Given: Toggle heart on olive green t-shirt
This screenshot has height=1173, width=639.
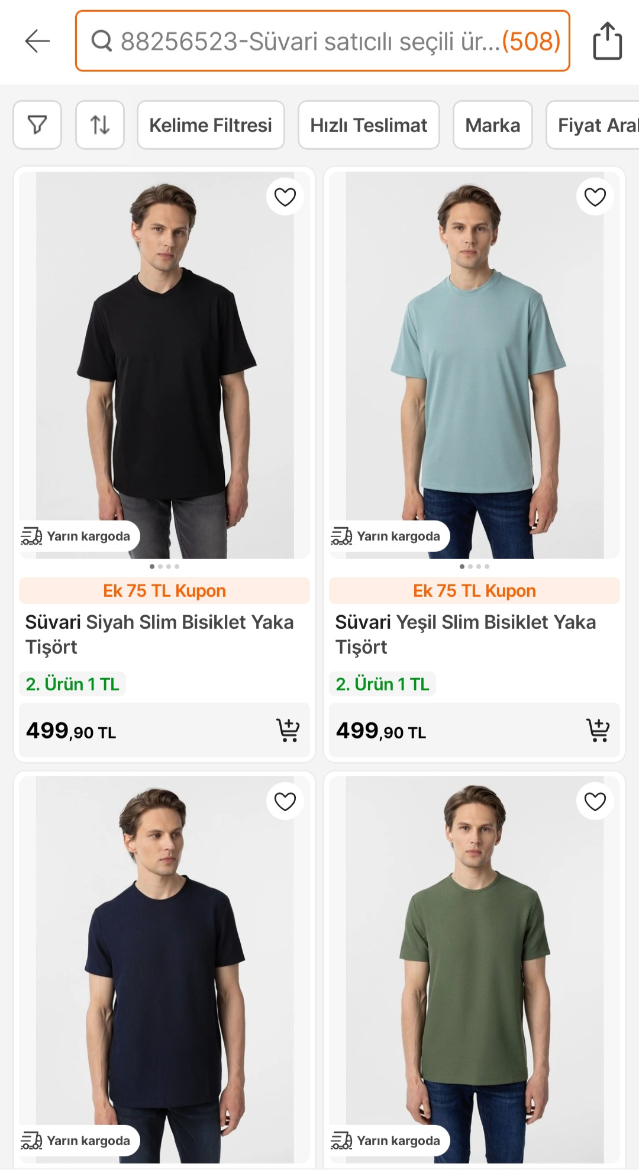Looking at the screenshot, I should [595, 801].
